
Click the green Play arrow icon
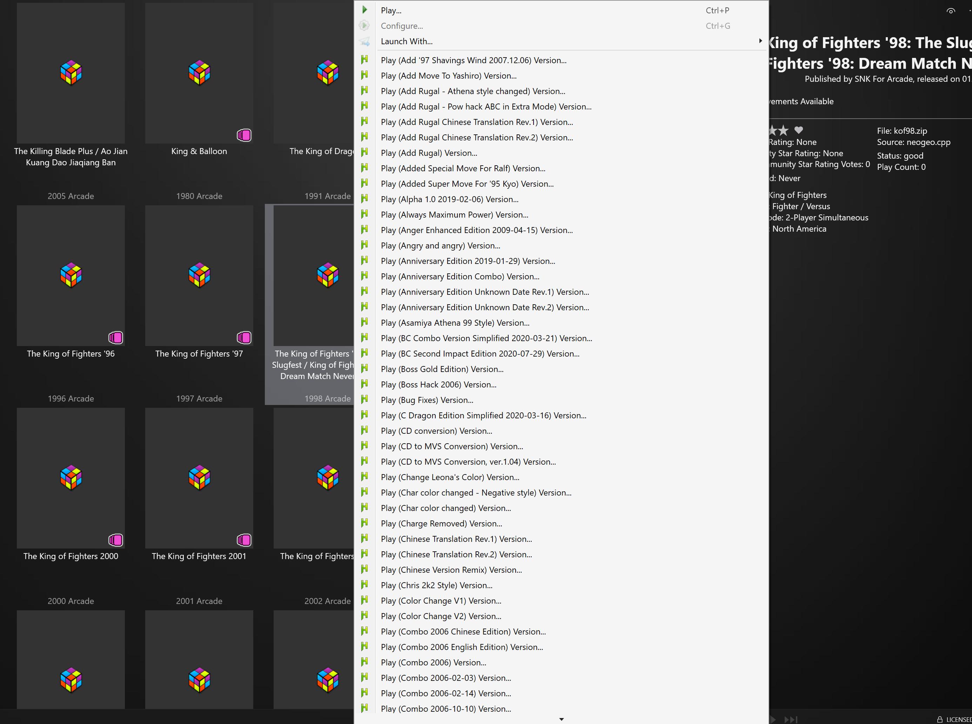point(364,9)
